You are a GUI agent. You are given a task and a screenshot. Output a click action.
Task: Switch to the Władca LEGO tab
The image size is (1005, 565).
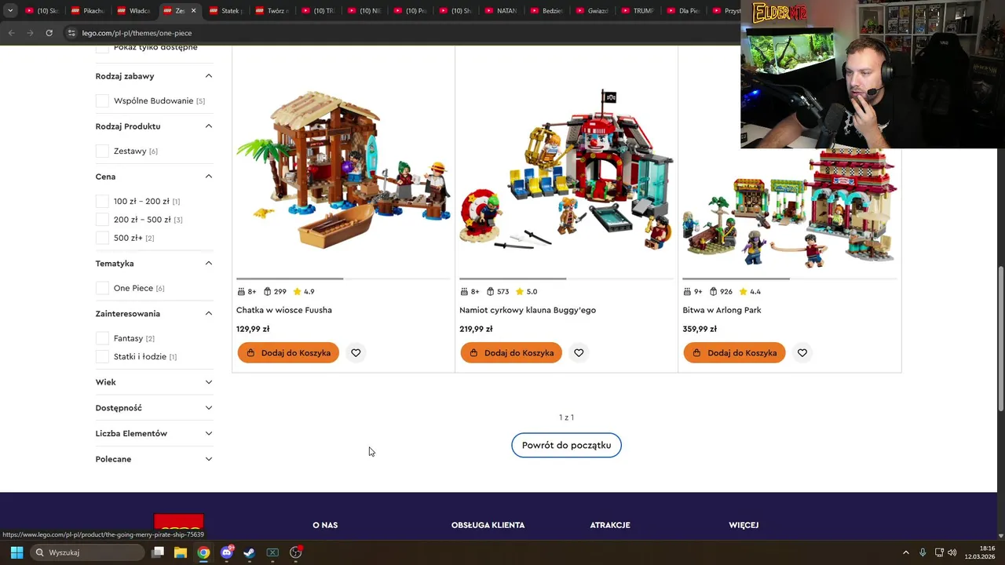pos(133,11)
